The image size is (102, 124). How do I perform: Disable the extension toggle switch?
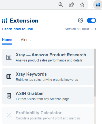point(92,20)
